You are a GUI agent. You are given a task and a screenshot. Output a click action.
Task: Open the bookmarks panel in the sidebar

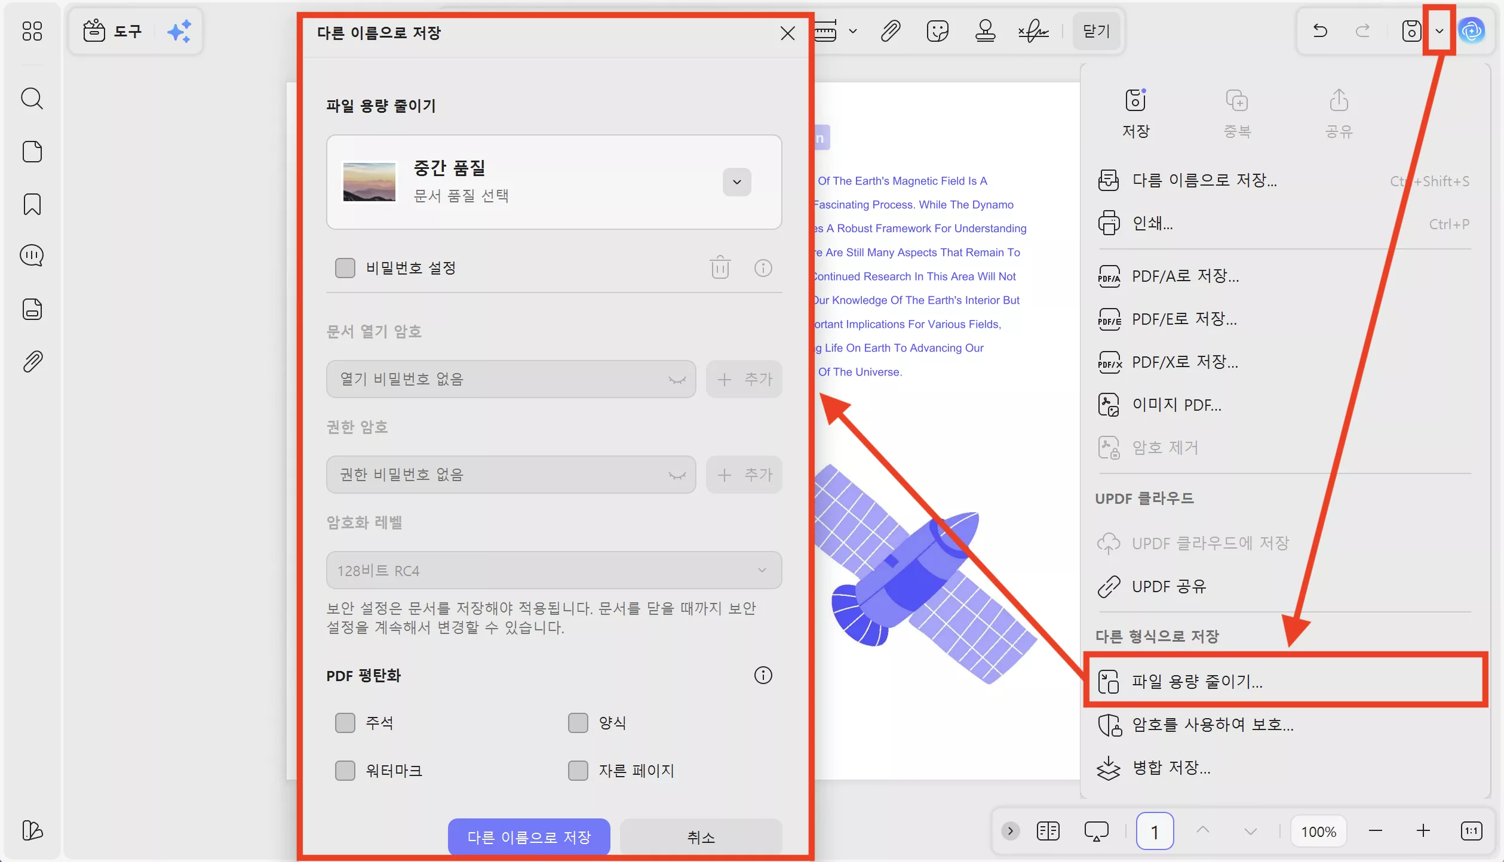(32, 204)
